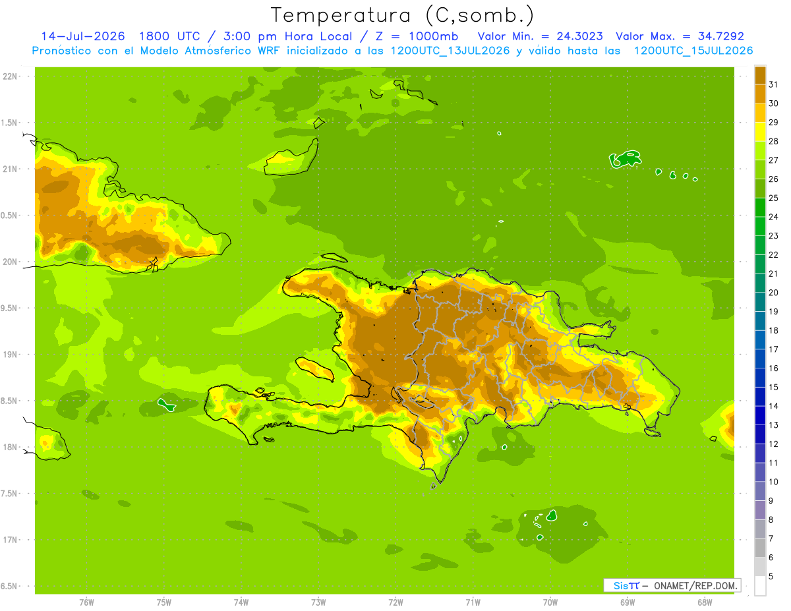This screenshot has height=611, width=791.
Task: Click the "68W" longitude axis label
Action: 704,602
